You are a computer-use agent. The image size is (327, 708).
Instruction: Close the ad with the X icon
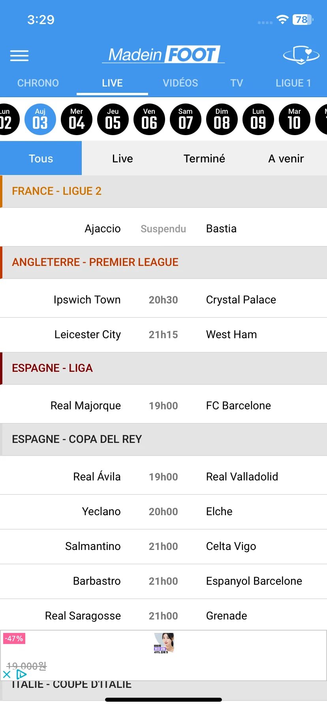click(7, 674)
